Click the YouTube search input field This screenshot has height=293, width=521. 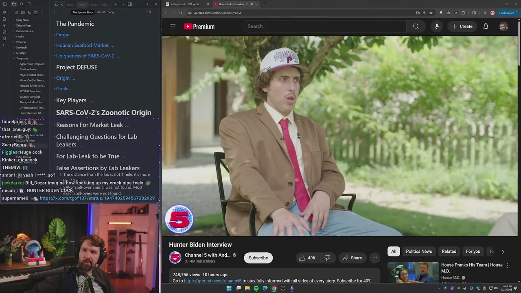click(324, 26)
